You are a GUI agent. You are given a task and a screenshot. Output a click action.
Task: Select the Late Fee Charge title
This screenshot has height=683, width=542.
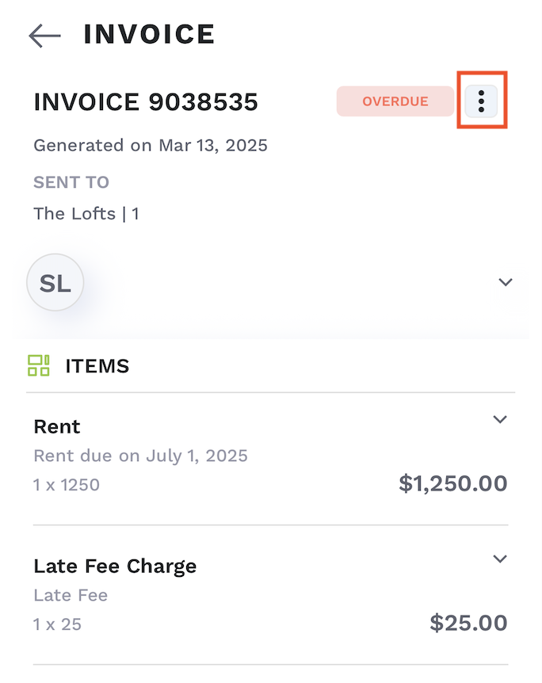pyautogui.click(x=115, y=566)
